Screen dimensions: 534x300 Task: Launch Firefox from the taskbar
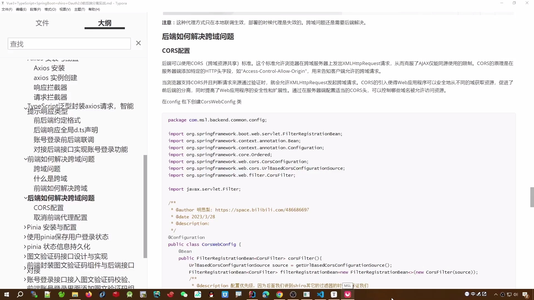88,294
